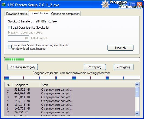Click transfer speed value 284,062 KB/sek
Image resolution: width=144 pixels, height=119 pixels.
[x=46, y=21]
